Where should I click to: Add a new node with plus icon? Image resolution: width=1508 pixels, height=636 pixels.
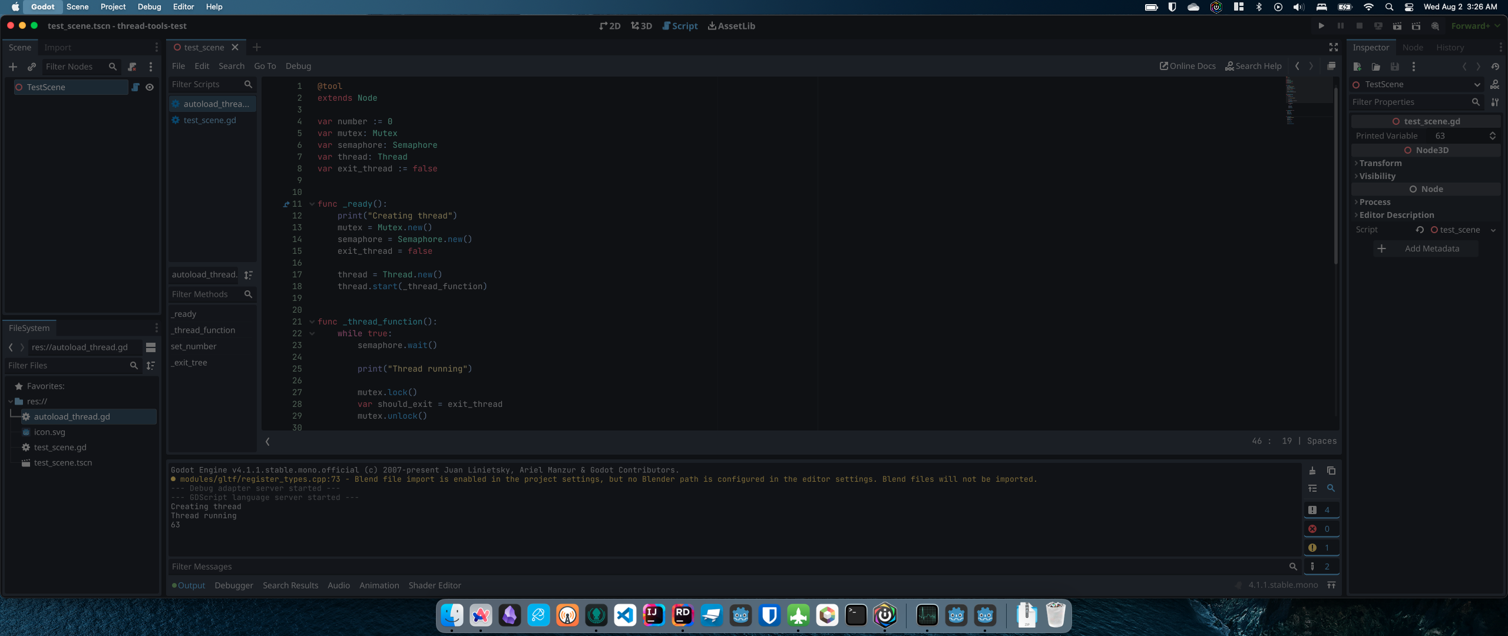point(13,67)
